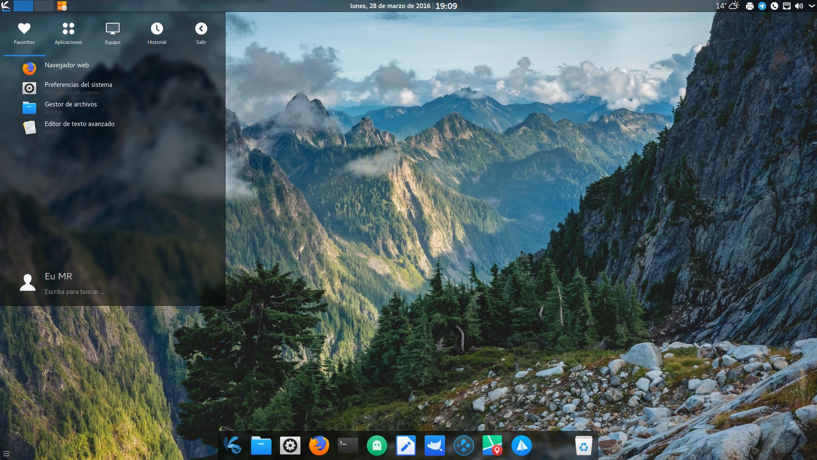Launch the green ghost app in dock
The image size is (817, 460).
[377, 446]
